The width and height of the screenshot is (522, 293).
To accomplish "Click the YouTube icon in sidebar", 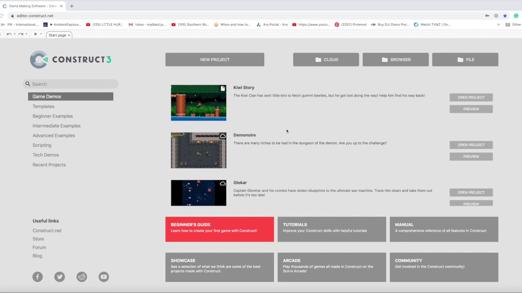I will click(104, 277).
